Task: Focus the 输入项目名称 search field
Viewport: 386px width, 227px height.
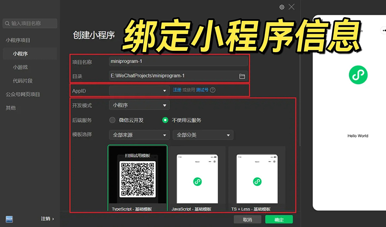Action: click(30, 24)
